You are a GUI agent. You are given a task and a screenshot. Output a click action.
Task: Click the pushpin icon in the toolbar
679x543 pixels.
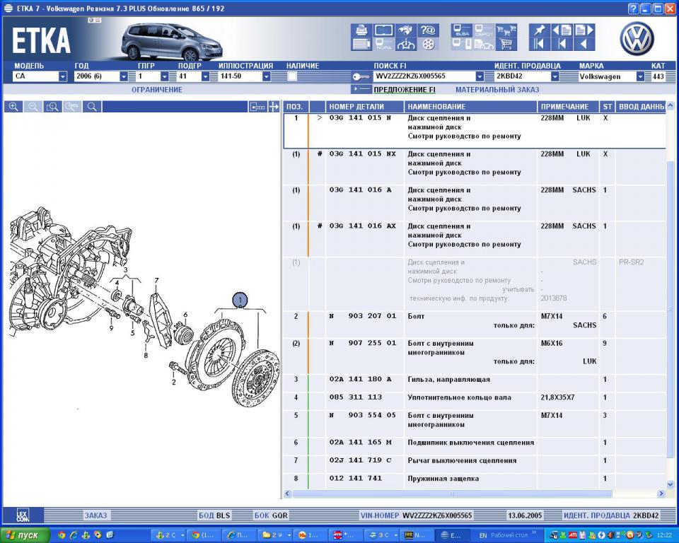tap(539, 30)
